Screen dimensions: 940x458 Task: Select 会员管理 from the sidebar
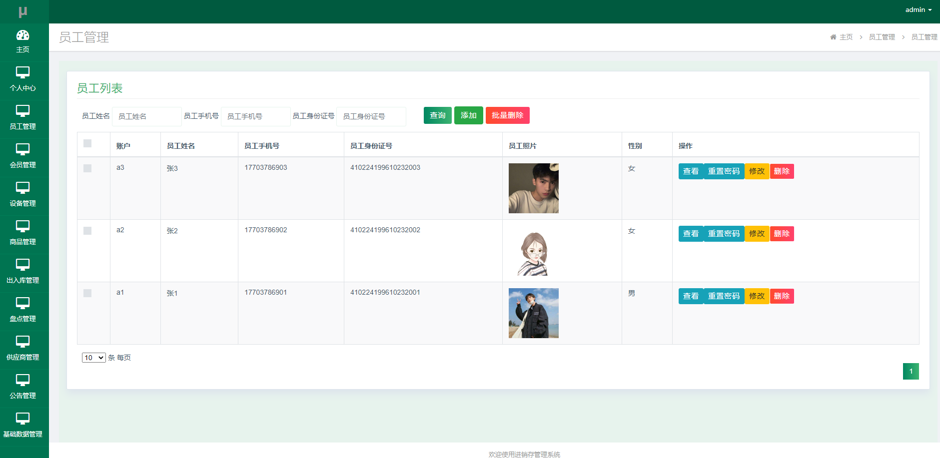(x=23, y=156)
